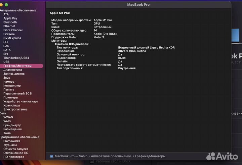Open the Размещения entry
242x165 pixels.
coord(12,129)
